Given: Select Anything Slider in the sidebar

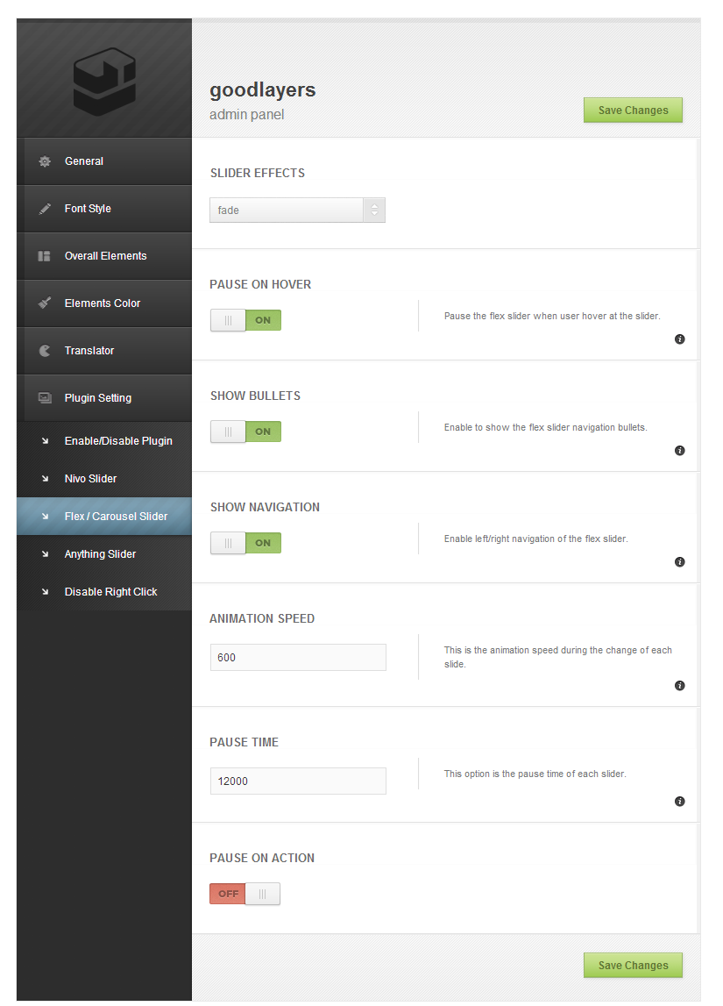Looking at the screenshot, I should point(100,554).
